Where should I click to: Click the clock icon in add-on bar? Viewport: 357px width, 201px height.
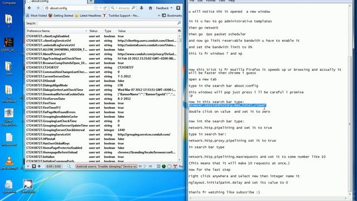pos(170,166)
